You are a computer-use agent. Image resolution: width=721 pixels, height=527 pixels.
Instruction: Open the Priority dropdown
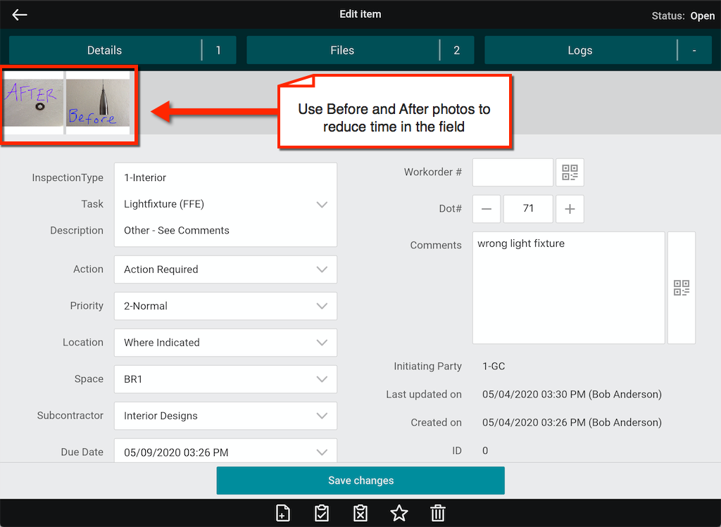click(225, 306)
